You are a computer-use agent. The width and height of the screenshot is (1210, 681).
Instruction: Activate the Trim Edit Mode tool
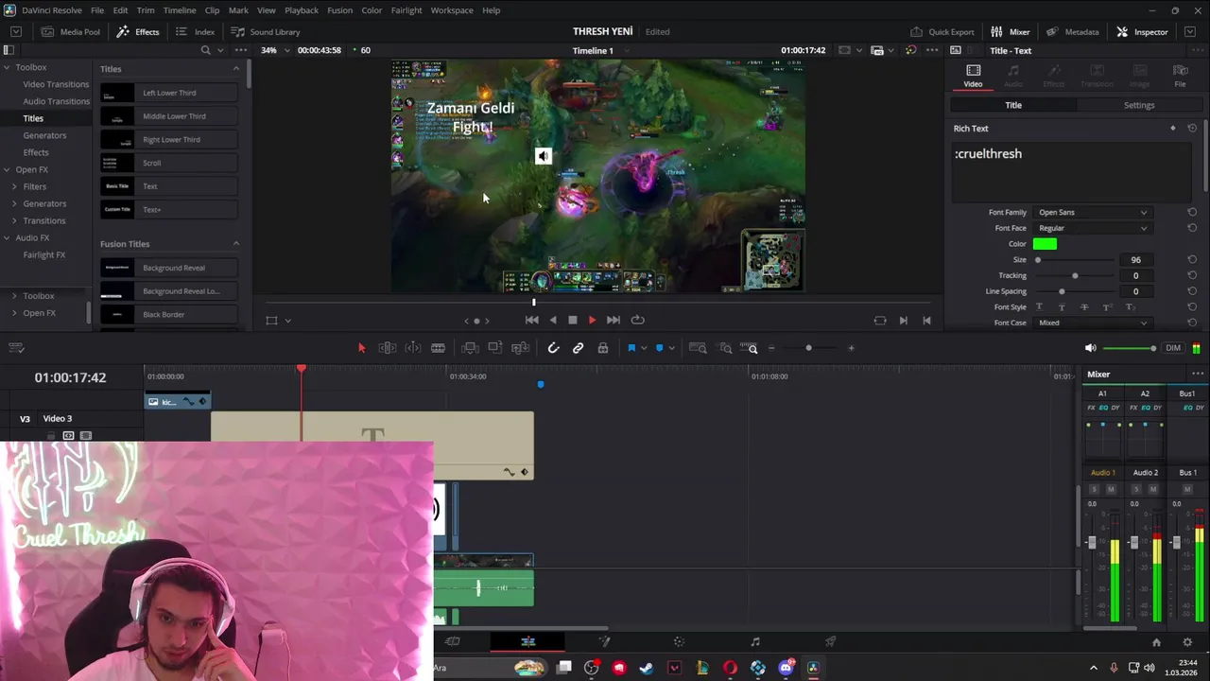coord(388,348)
